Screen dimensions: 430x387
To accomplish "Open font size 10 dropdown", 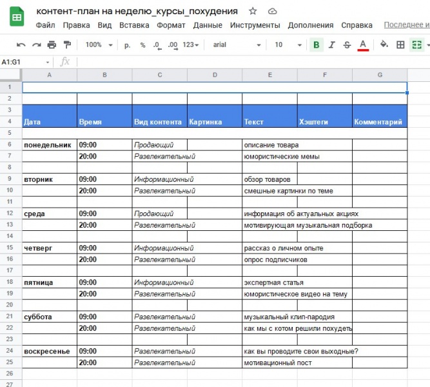I will (x=288, y=45).
